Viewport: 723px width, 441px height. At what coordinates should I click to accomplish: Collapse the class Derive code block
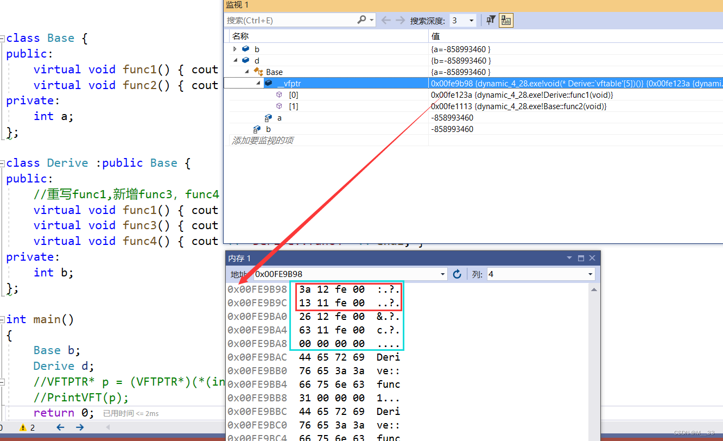(3, 163)
